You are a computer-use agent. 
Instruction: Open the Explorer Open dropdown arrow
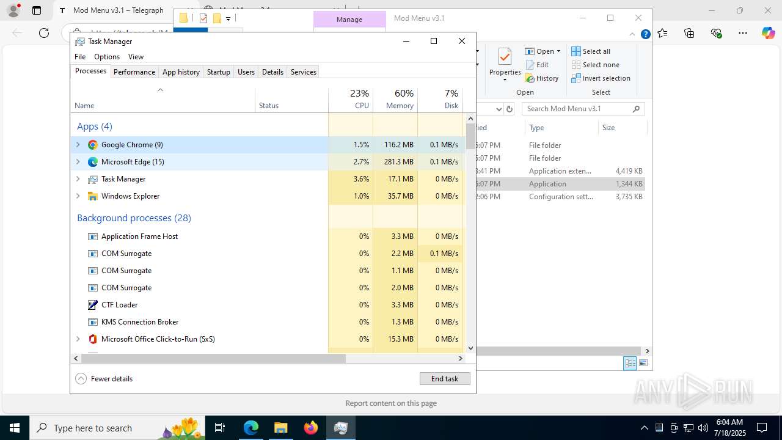558,51
